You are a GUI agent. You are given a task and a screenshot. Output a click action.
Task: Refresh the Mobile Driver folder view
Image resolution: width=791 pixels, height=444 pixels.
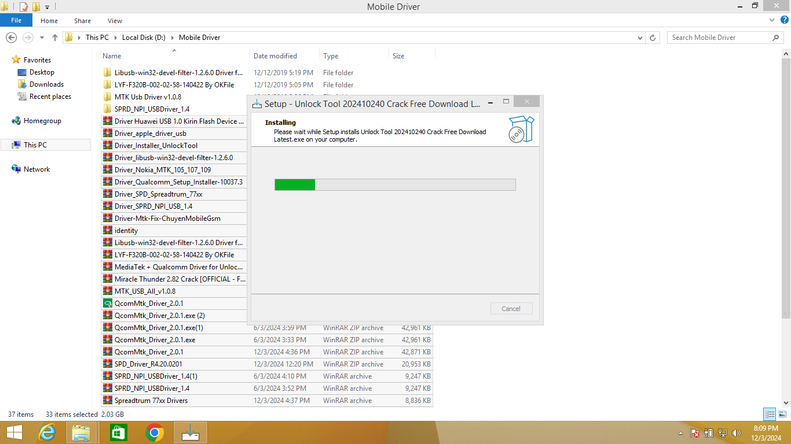coord(653,38)
